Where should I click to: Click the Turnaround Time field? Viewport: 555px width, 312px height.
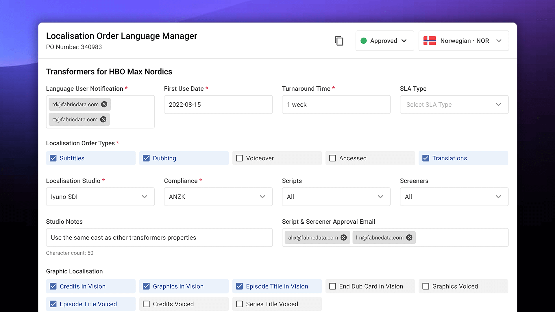point(336,105)
